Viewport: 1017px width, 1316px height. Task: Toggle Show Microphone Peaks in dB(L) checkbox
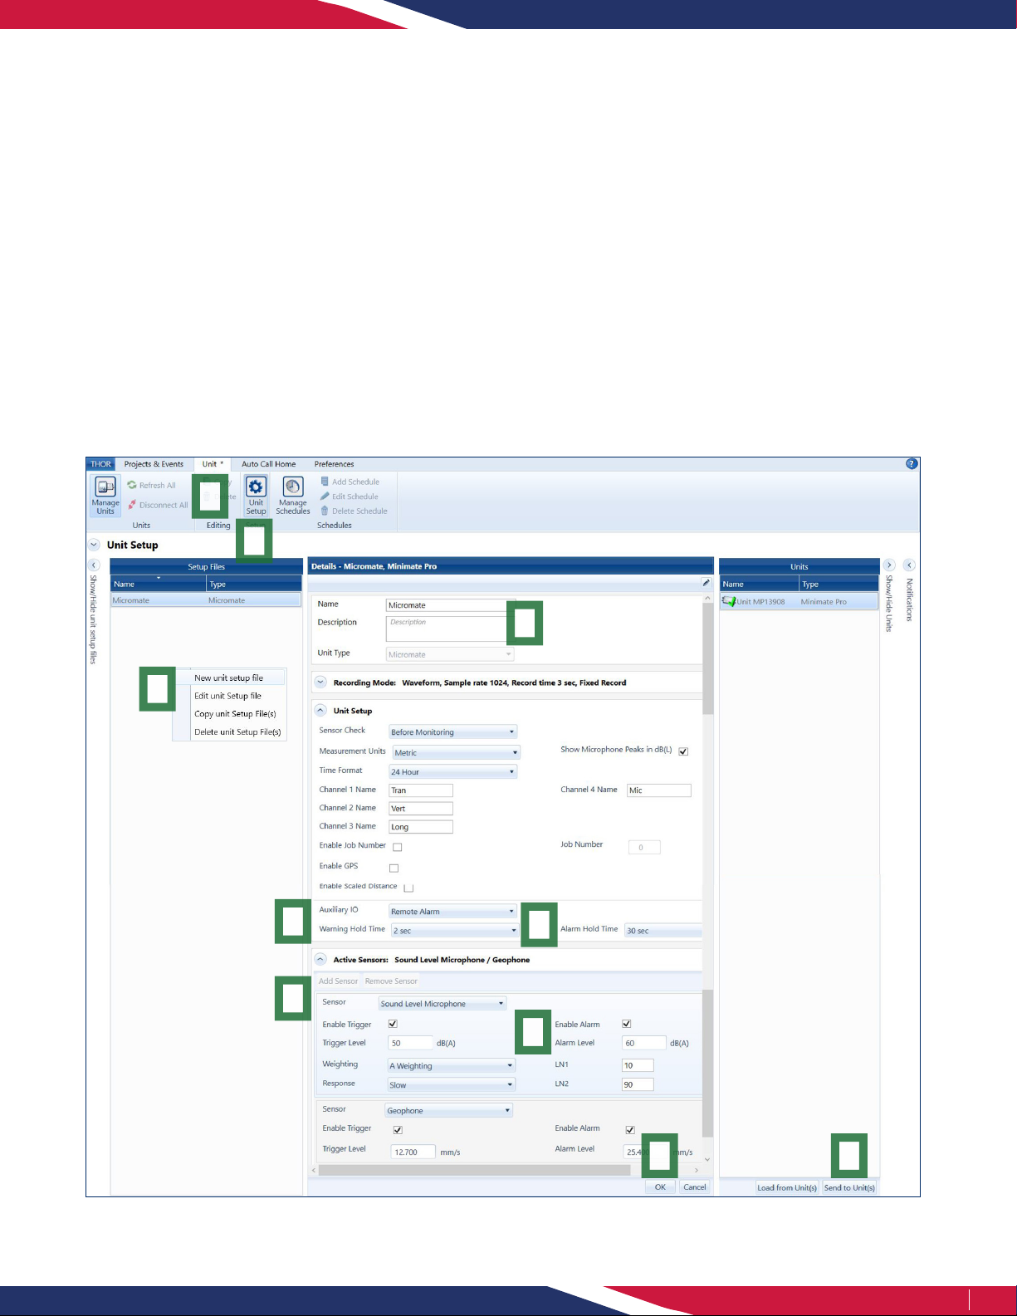(x=683, y=751)
